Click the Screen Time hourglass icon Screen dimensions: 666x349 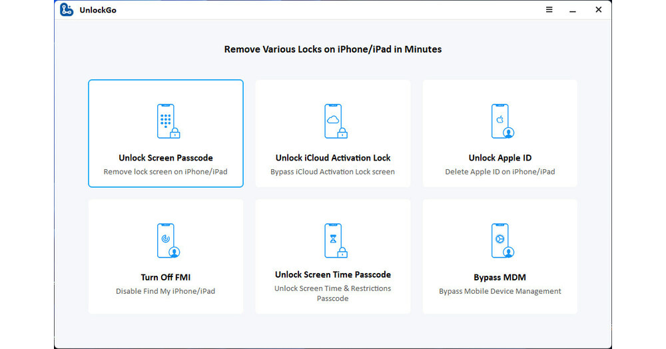pyautogui.click(x=333, y=240)
